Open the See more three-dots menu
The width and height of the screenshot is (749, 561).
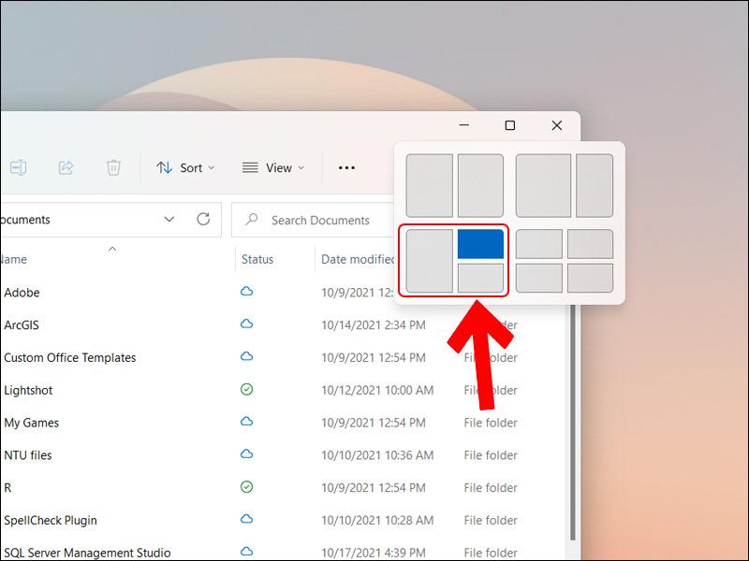[x=346, y=168]
